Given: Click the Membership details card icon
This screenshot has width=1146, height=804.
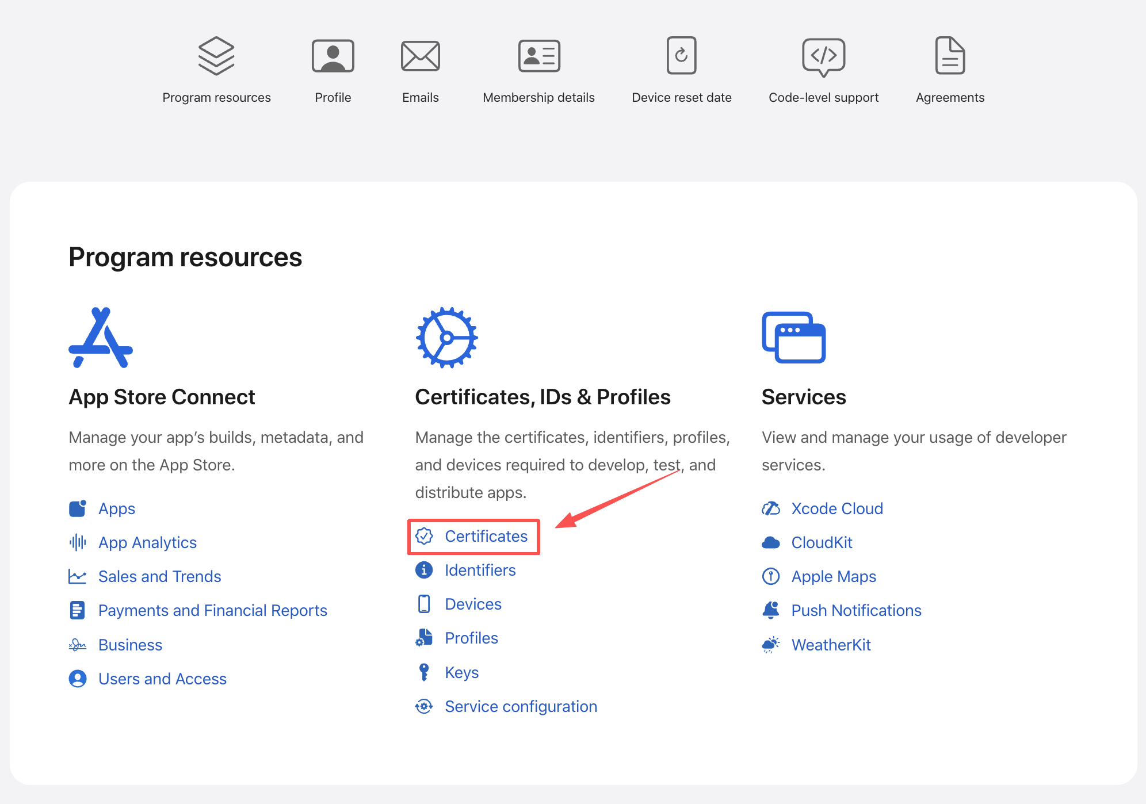Looking at the screenshot, I should 538,55.
